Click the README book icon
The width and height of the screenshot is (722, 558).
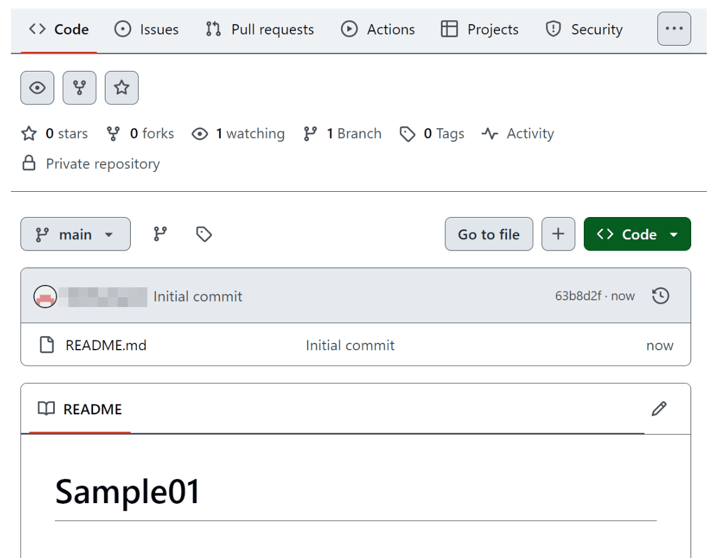(x=46, y=408)
